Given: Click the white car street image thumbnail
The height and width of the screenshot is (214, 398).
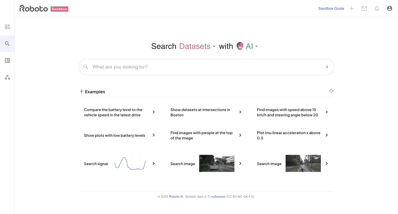Looking at the screenshot, I should point(217,163).
